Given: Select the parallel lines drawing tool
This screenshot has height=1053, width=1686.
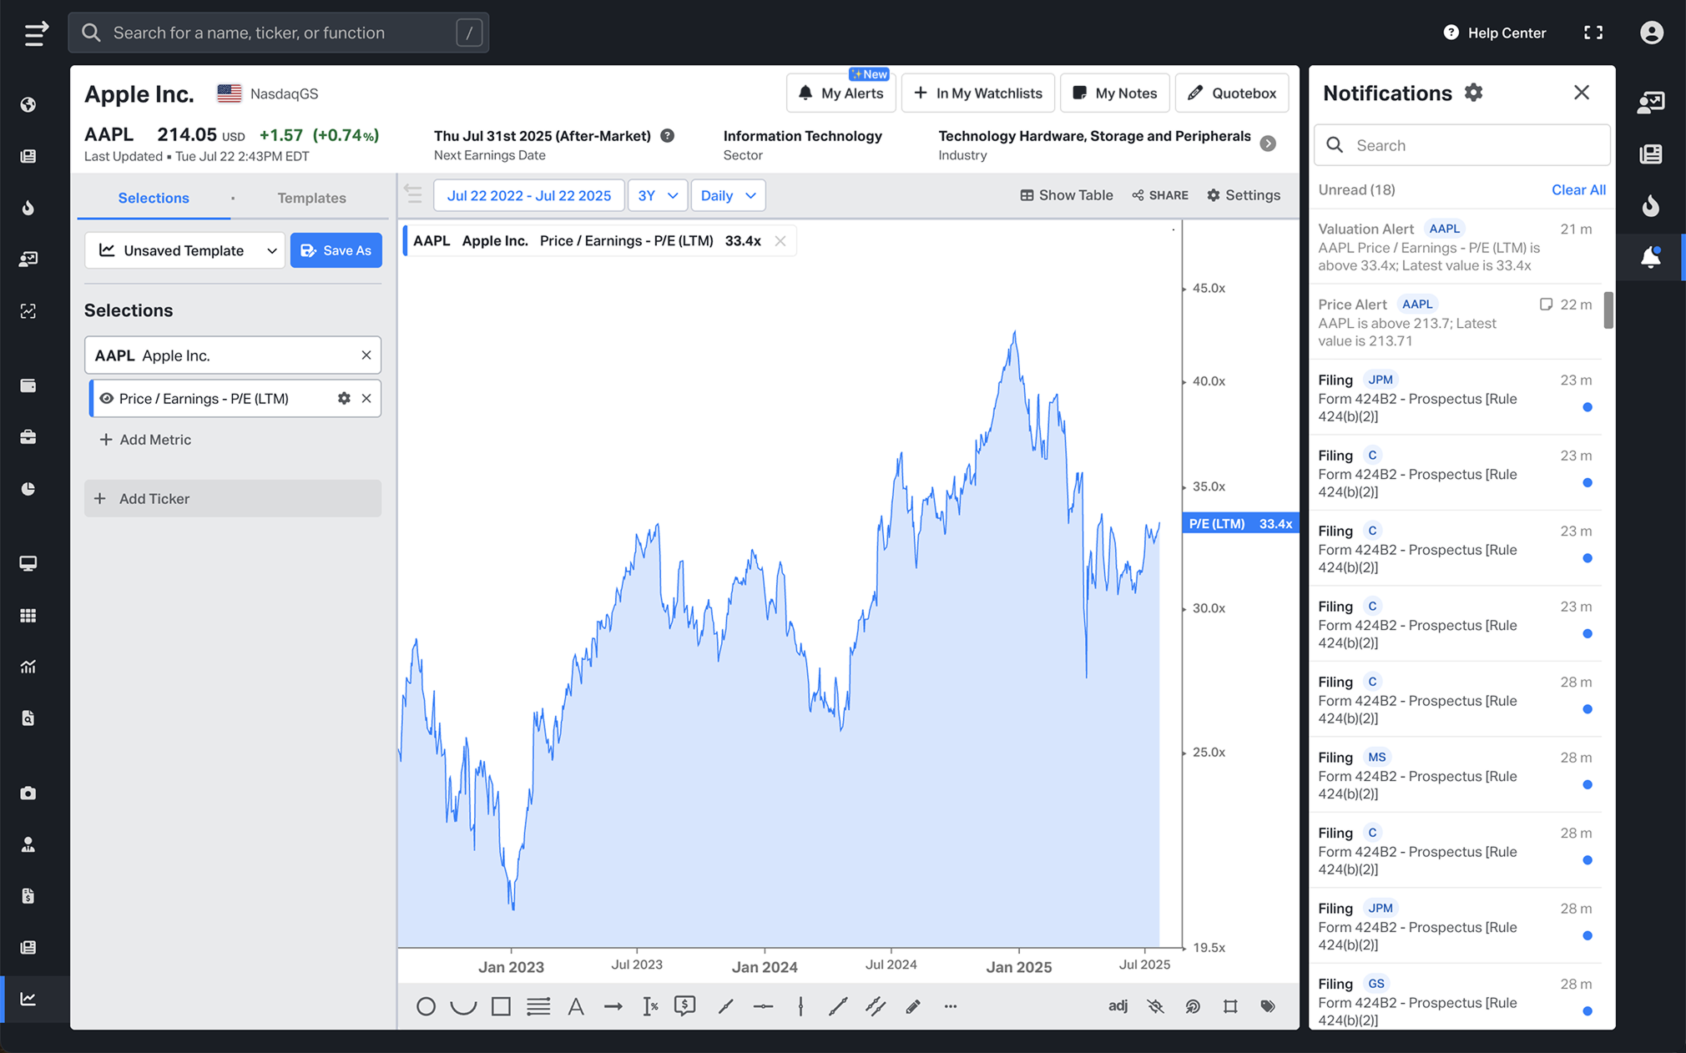Looking at the screenshot, I should [x=538, y=1006].
